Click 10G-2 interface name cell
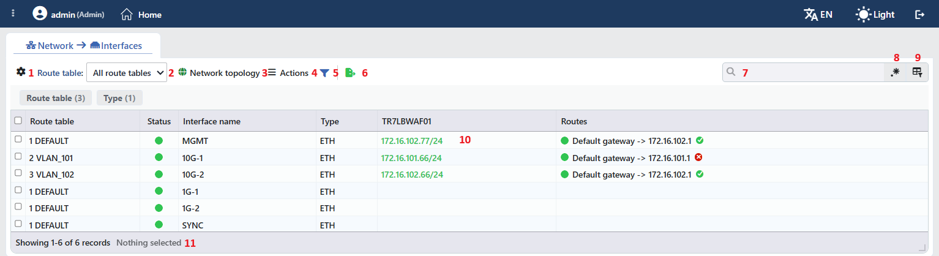 click(247, 174)
